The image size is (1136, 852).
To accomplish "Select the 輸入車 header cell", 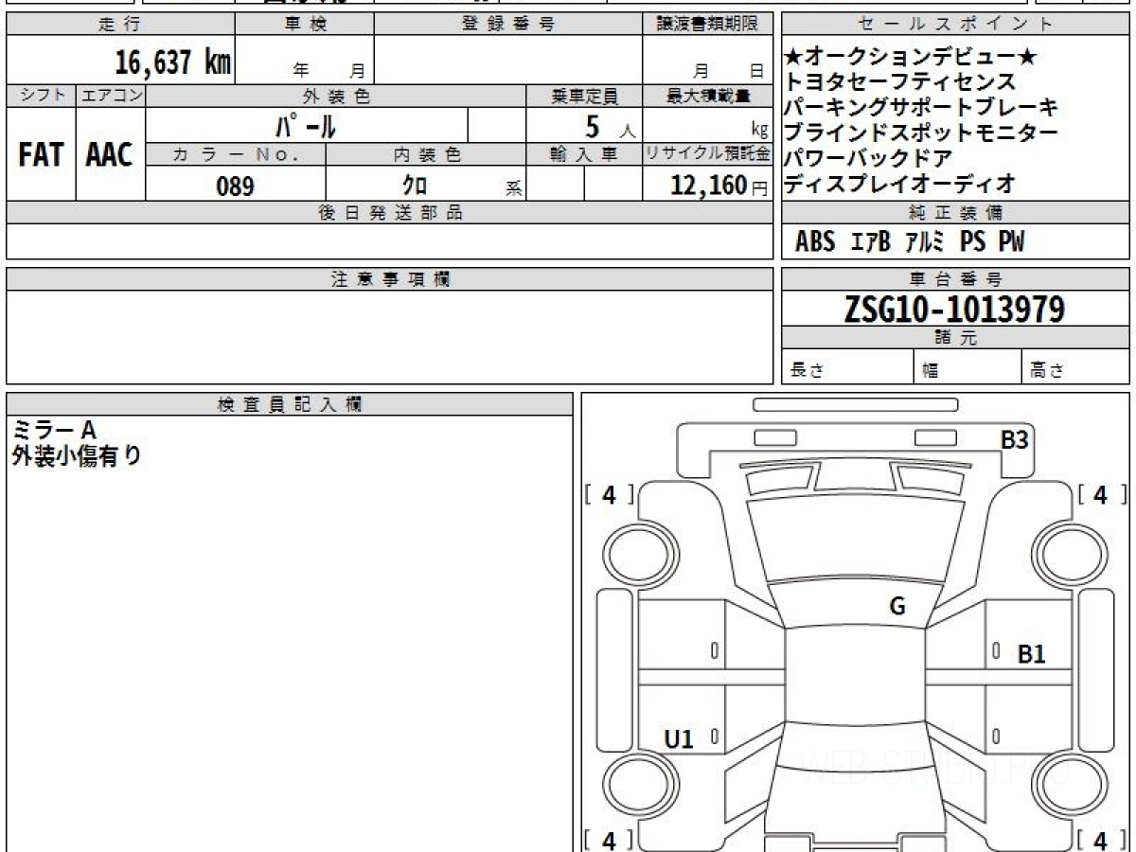I will coord(584,154).
